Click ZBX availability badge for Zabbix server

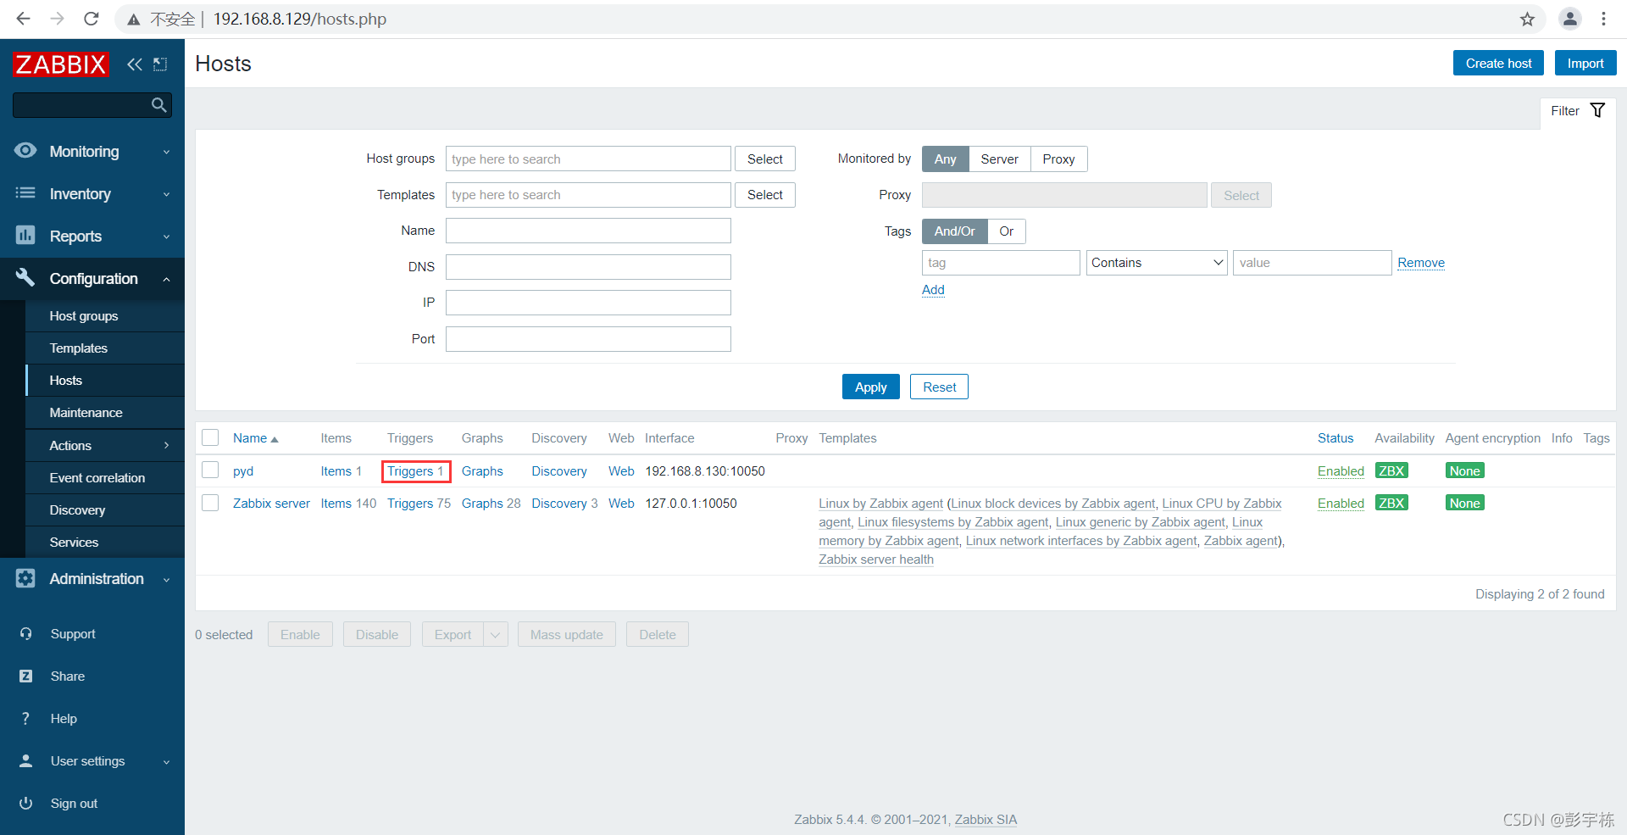pos(1391,503)
